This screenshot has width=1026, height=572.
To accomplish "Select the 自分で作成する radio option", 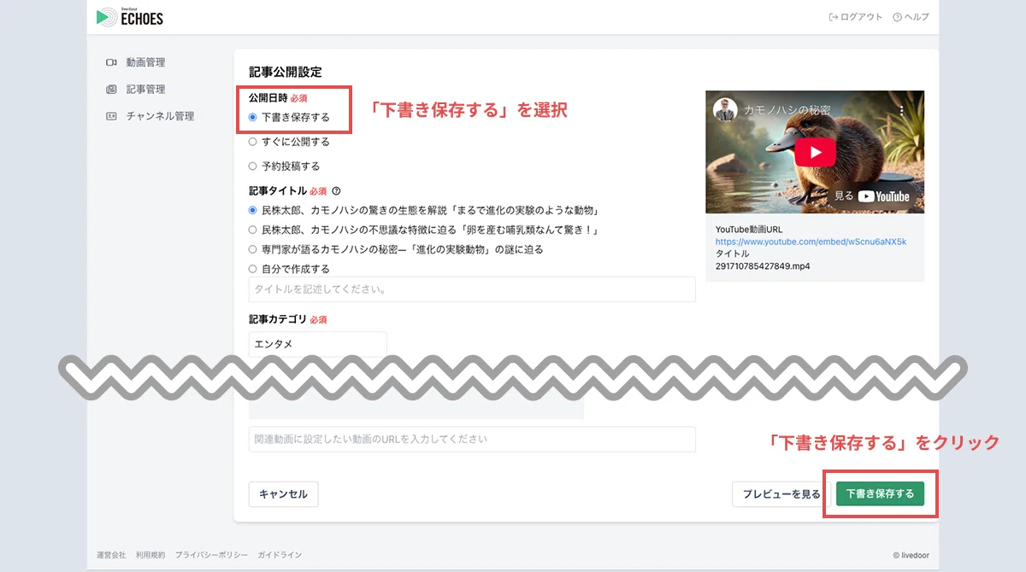I will point(252,269).
